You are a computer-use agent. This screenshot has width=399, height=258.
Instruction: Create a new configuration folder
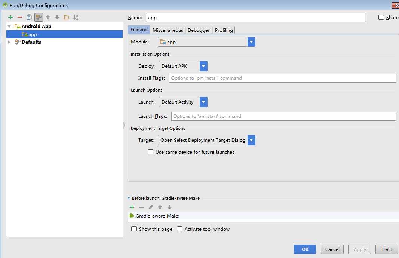(67, 17)
